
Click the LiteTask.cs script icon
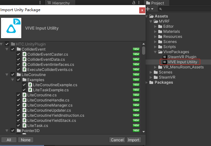click(x=24, y=126)
